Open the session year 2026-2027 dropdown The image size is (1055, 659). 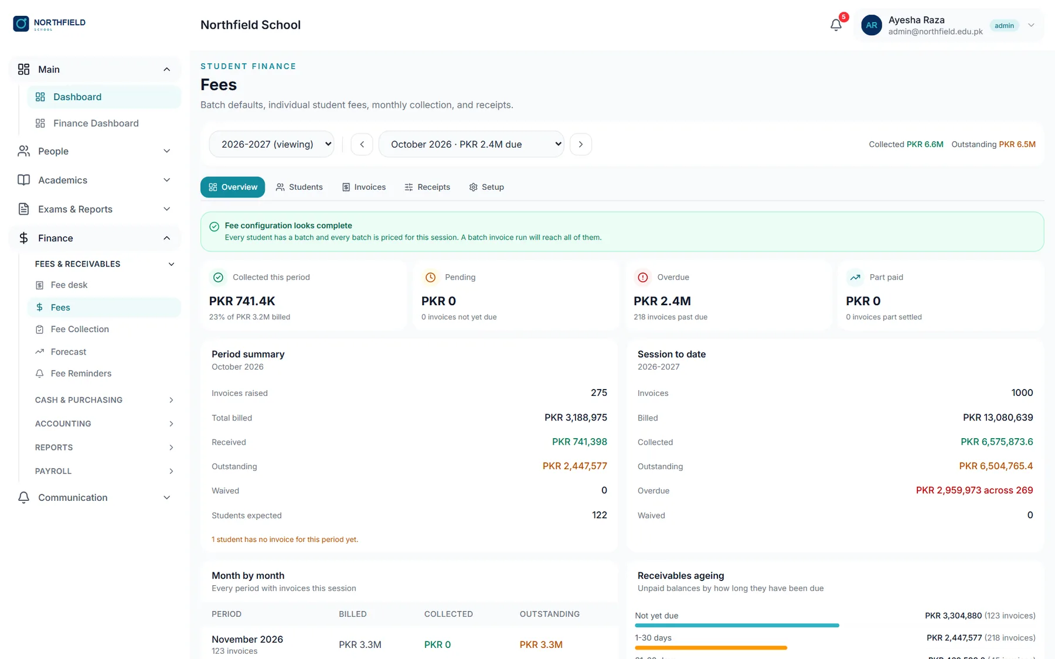click(272, 144)
